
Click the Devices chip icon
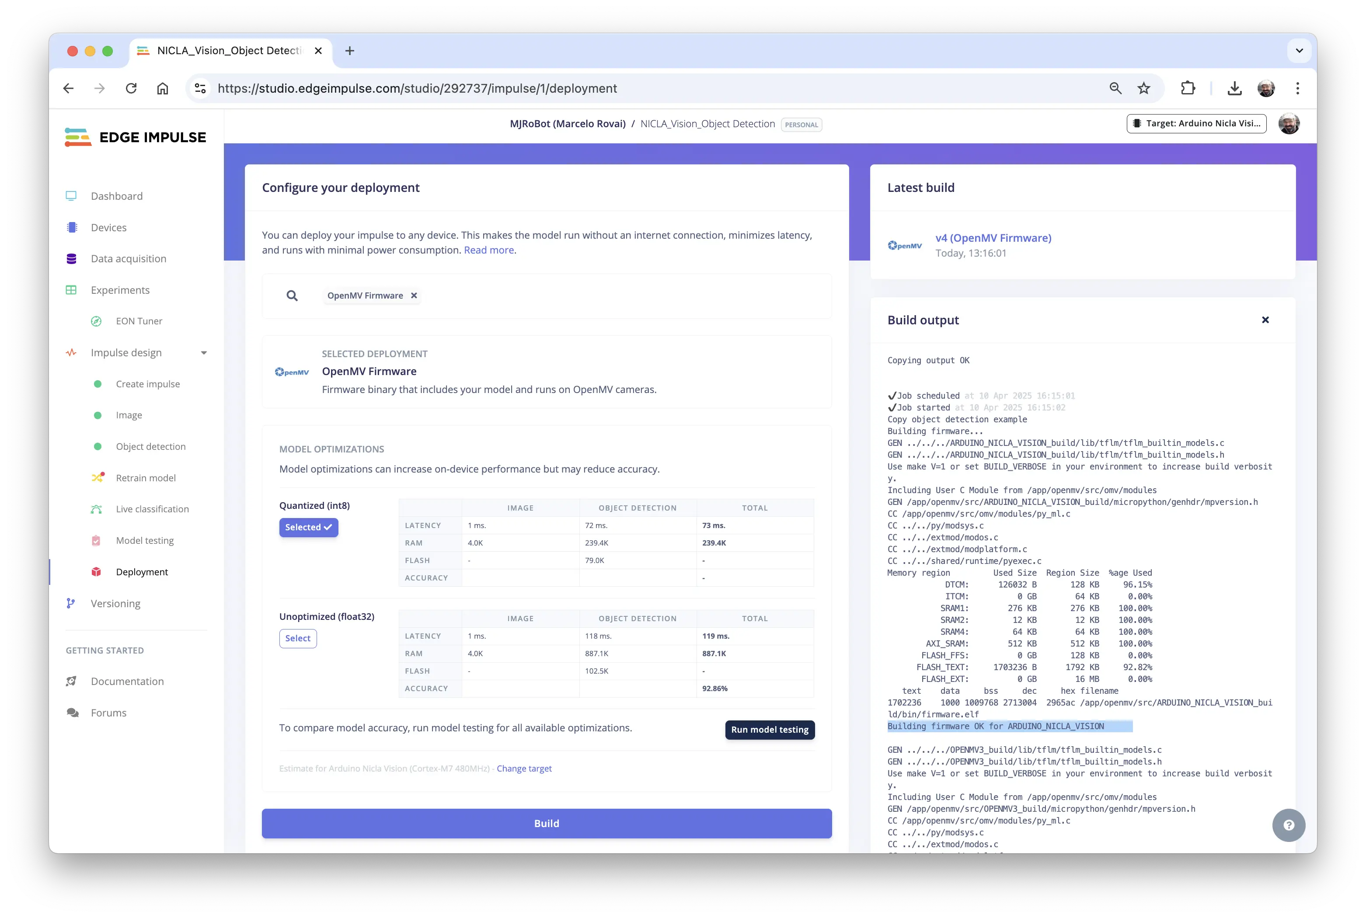71,228
